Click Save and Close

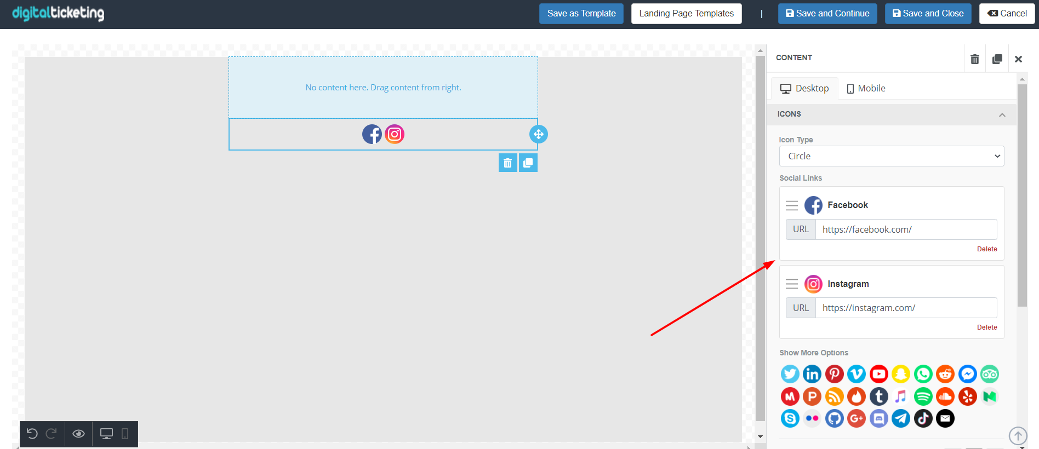point(928,14)
